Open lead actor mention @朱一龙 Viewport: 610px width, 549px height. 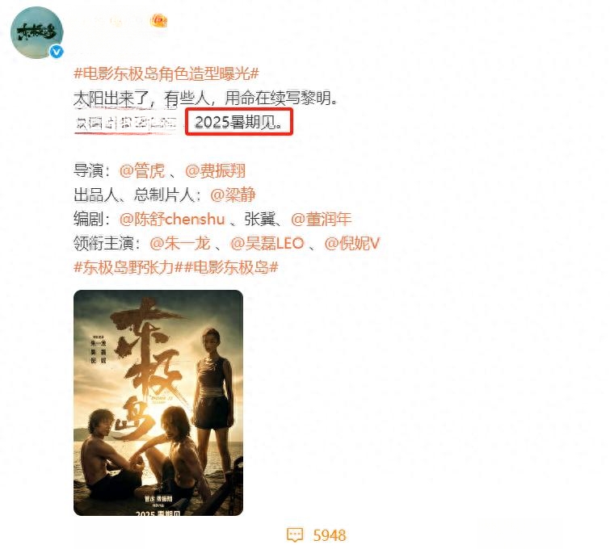(x=179, y=243)
